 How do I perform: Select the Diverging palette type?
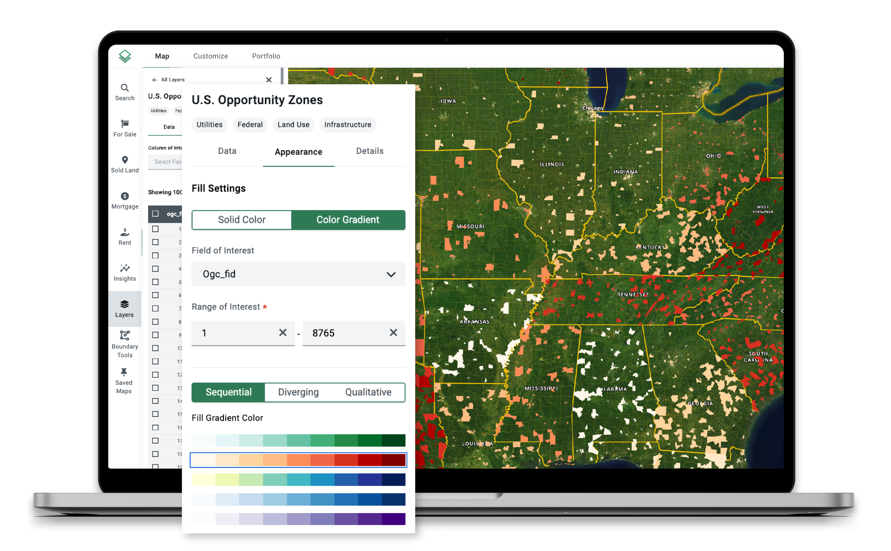pos(298,392)
